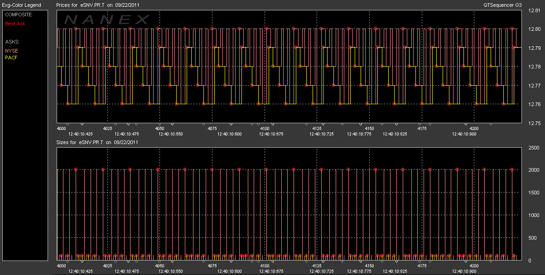
Task: Click the 1500 size axis label
Action: tap(534, 193)
